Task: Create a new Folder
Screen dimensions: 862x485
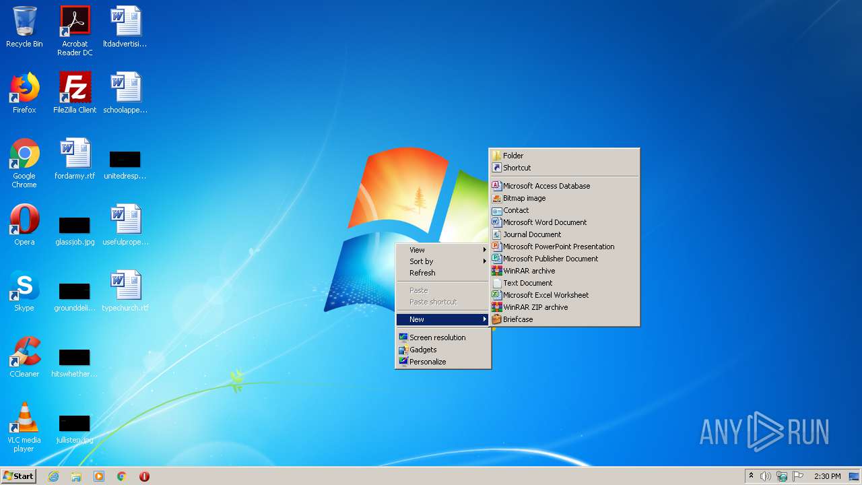Action: [x=564, y=156]
